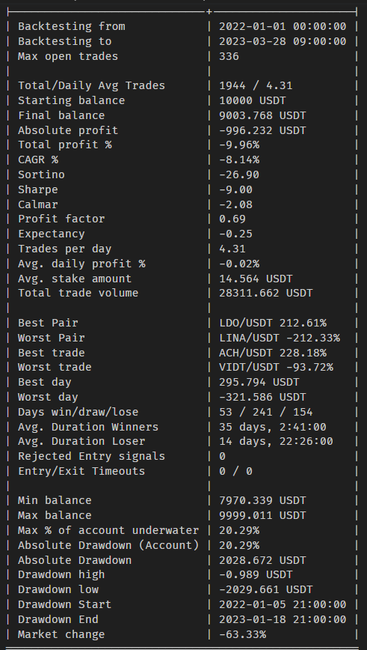Image resolution: width=367 pixels, height=650 pixels.
Task: Select the max balance value '9999.011 USDT'
Action: 262,516
